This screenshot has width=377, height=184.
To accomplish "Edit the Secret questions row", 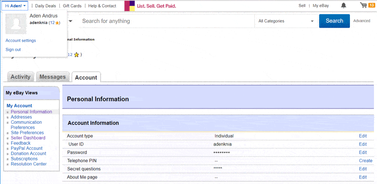I will pos(363,169).
